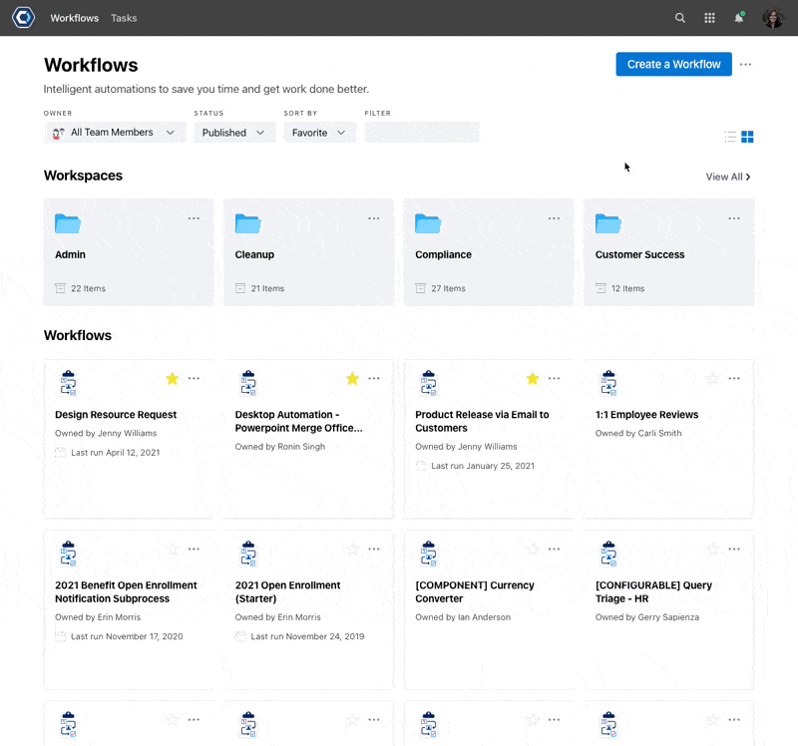Click '27 Items' under Compliance
The height and width of the screenshot is (746, 798).
point(448,288)
